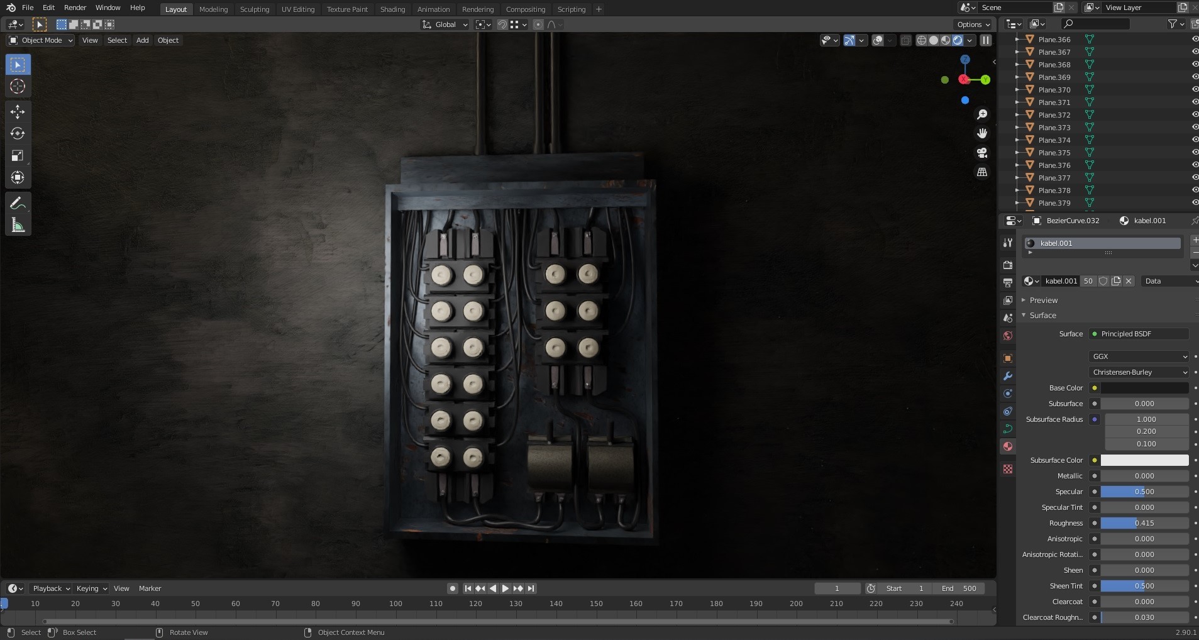Toggle visibility of Plane.372
This screenshot has height=640, width=1199.
(1195, 114)
